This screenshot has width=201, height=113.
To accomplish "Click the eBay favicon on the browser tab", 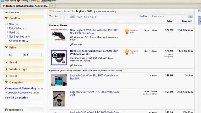I will 4,6.
